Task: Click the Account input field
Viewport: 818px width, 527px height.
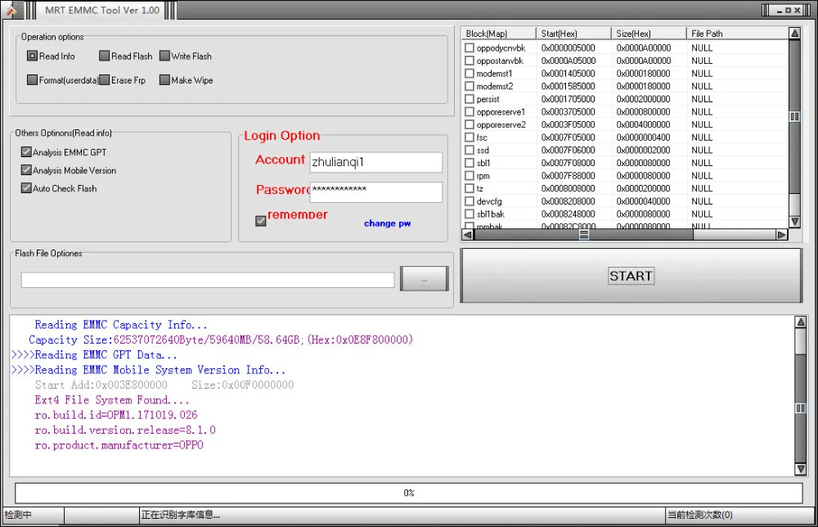Action: [375, 162]
